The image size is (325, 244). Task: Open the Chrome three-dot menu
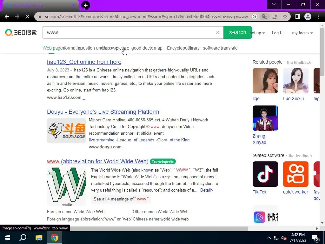tap(318, 17)
